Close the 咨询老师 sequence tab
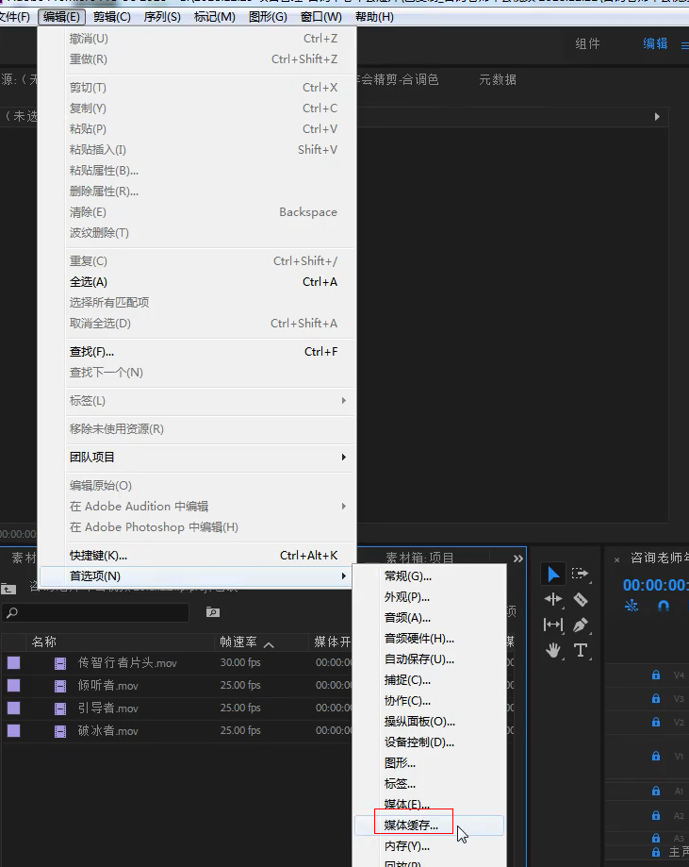 click(616, 559)
